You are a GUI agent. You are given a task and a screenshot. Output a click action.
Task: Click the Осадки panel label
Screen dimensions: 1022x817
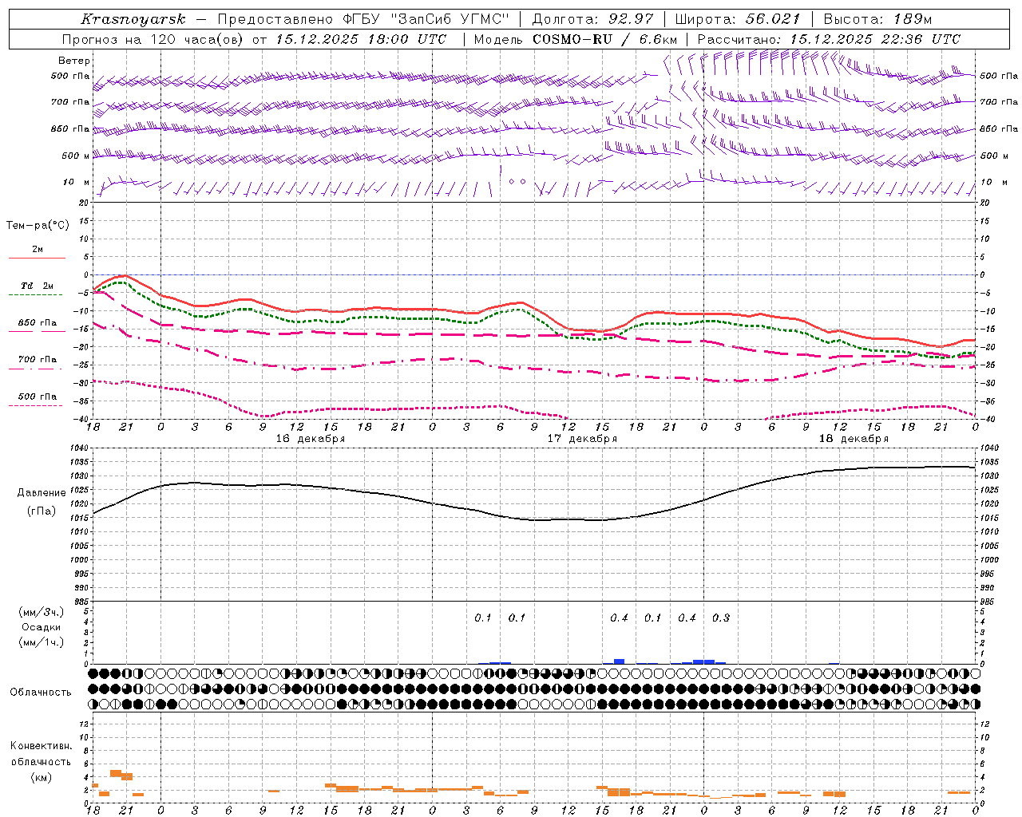tap(42, 627)
